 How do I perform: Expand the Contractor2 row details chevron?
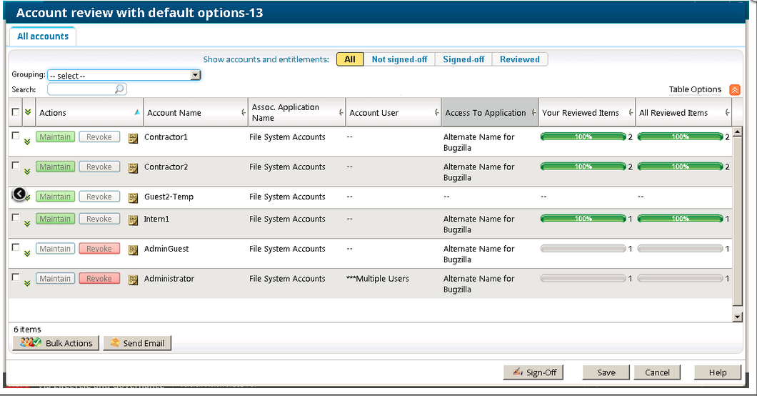coord(27,172)
